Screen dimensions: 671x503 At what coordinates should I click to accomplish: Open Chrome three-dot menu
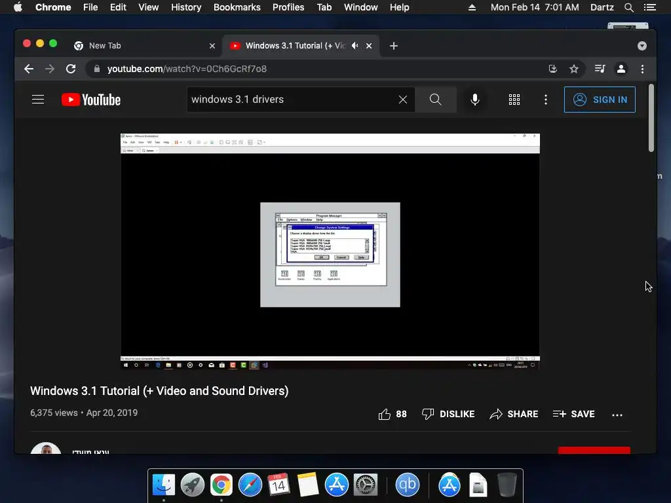pyautogui.click(x=642, y=69)
